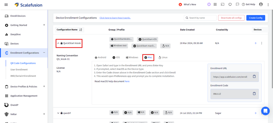
Task: Click QS_kiosk-01 naming convention value
Action: [x=63, y=59]
